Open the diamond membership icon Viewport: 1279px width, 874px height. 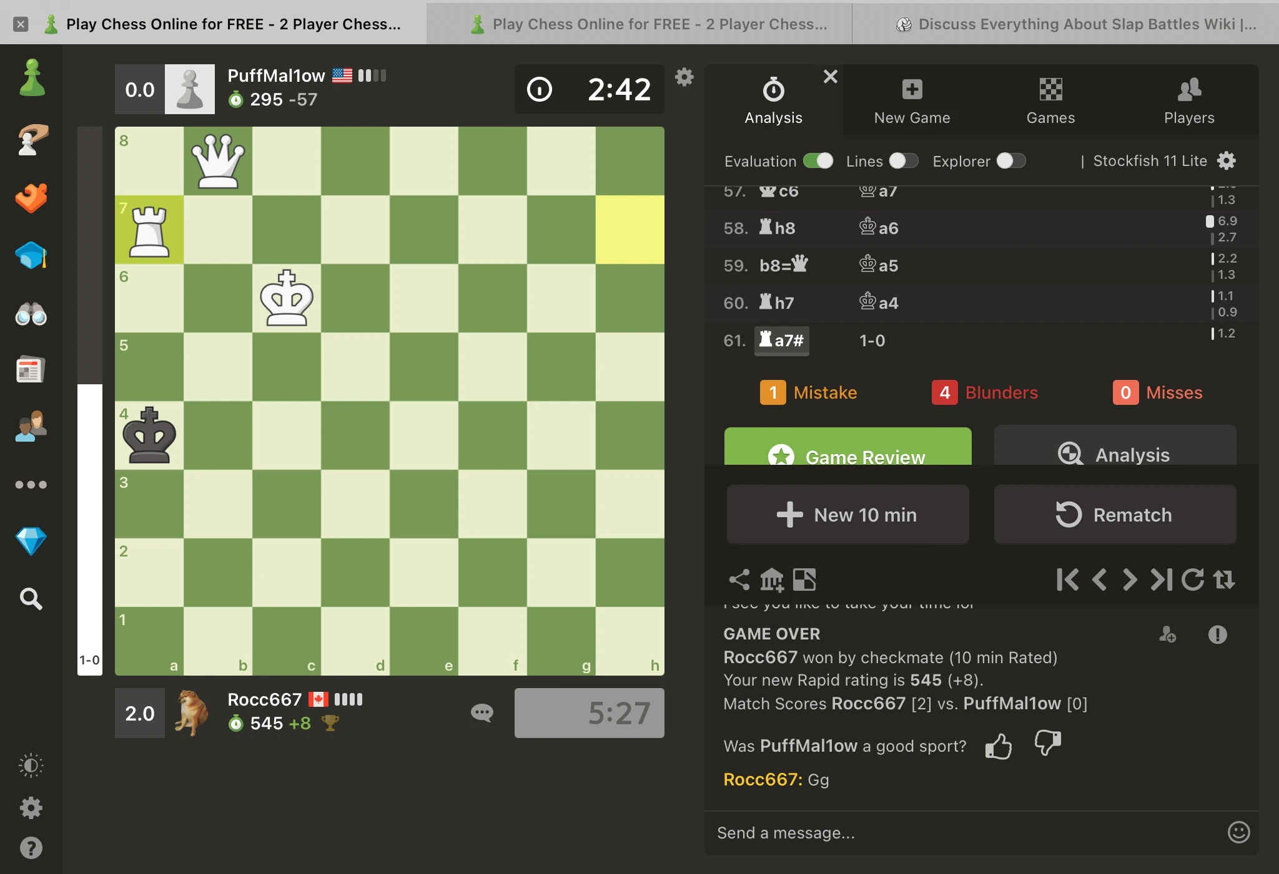coord(31,541)
